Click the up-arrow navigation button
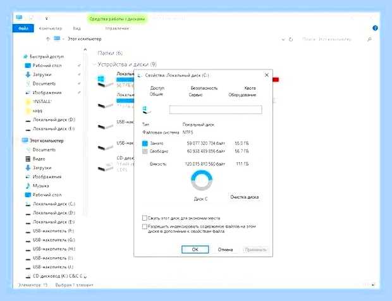 tap(48, 39)
